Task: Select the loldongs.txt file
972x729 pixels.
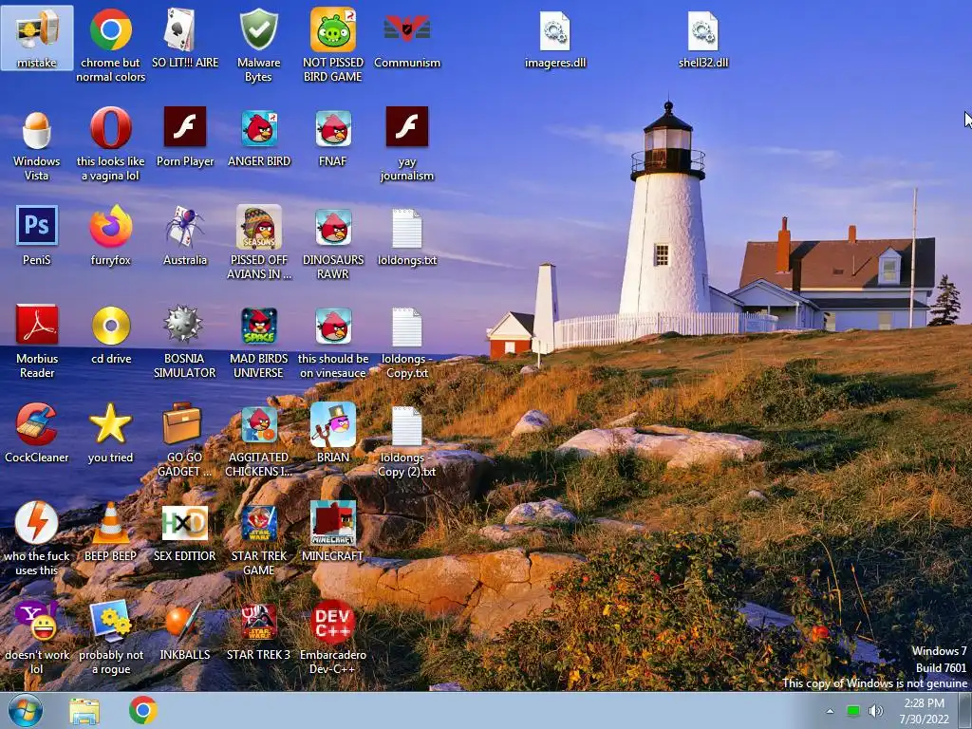Action: tap(406, 236)
